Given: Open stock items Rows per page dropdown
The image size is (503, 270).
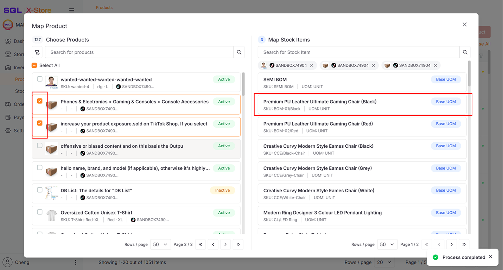Looking at the screenshot, I should 387,244.
